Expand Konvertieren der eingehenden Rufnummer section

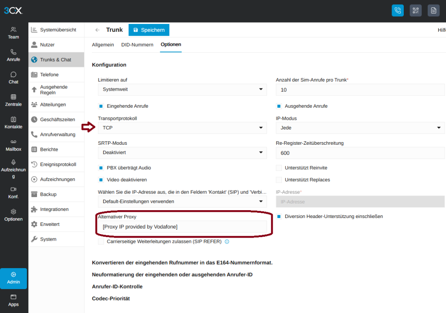click(182, 262)
